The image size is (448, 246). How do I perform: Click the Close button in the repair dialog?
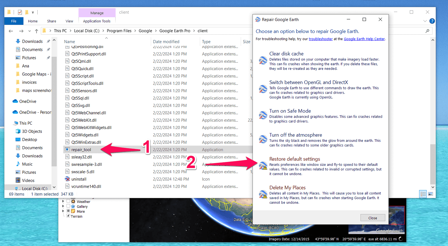(x=372, y=217)
